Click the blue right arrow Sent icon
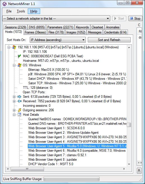145x184 pixels. coord(19,97)
